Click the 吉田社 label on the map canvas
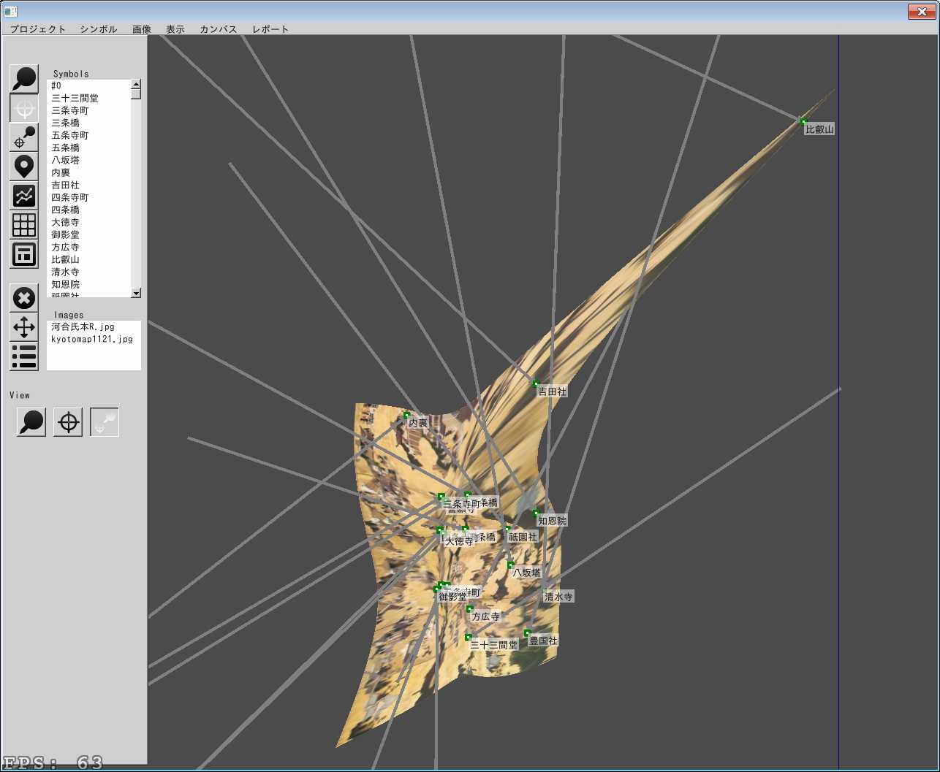Screen dimensions: 940x772 pyautogui.click(x=552, y=391)
